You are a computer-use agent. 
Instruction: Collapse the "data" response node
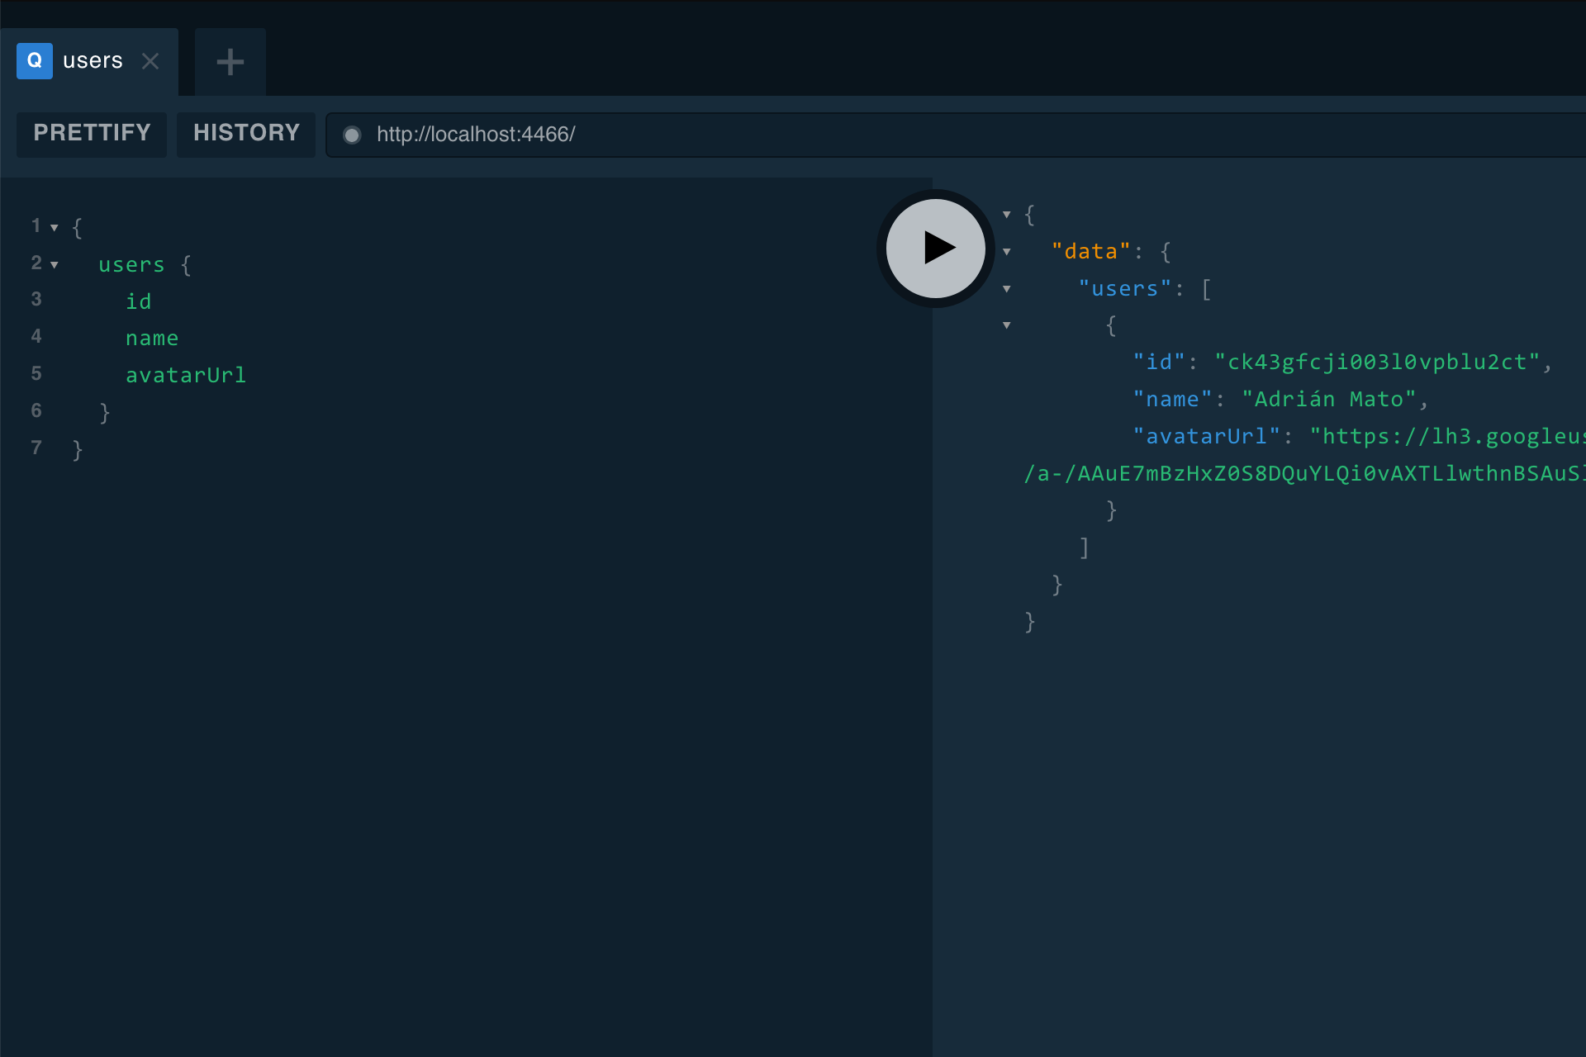pyautogui.click(x=1007, y=252)
